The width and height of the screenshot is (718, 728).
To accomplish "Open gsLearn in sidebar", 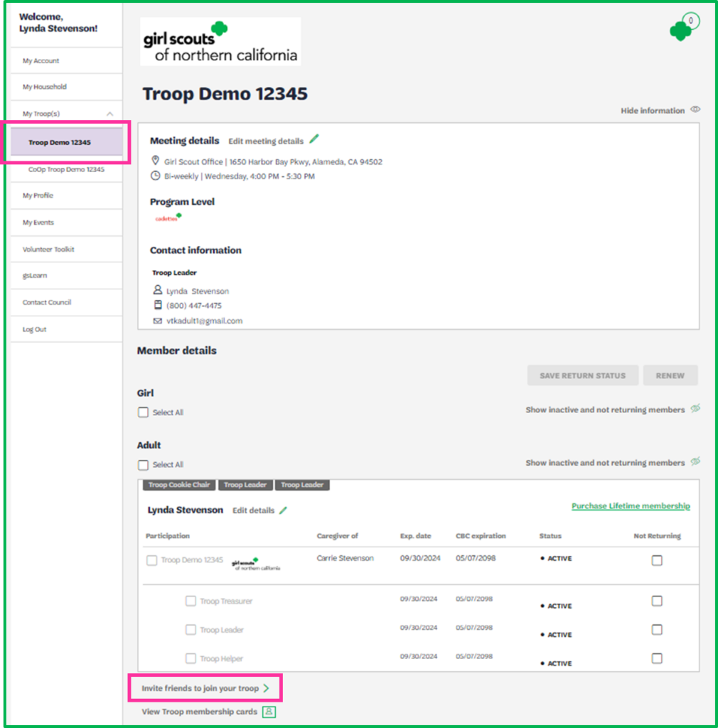I will coord(66,275).
